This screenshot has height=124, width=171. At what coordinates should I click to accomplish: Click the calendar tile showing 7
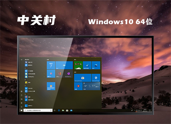51,65
